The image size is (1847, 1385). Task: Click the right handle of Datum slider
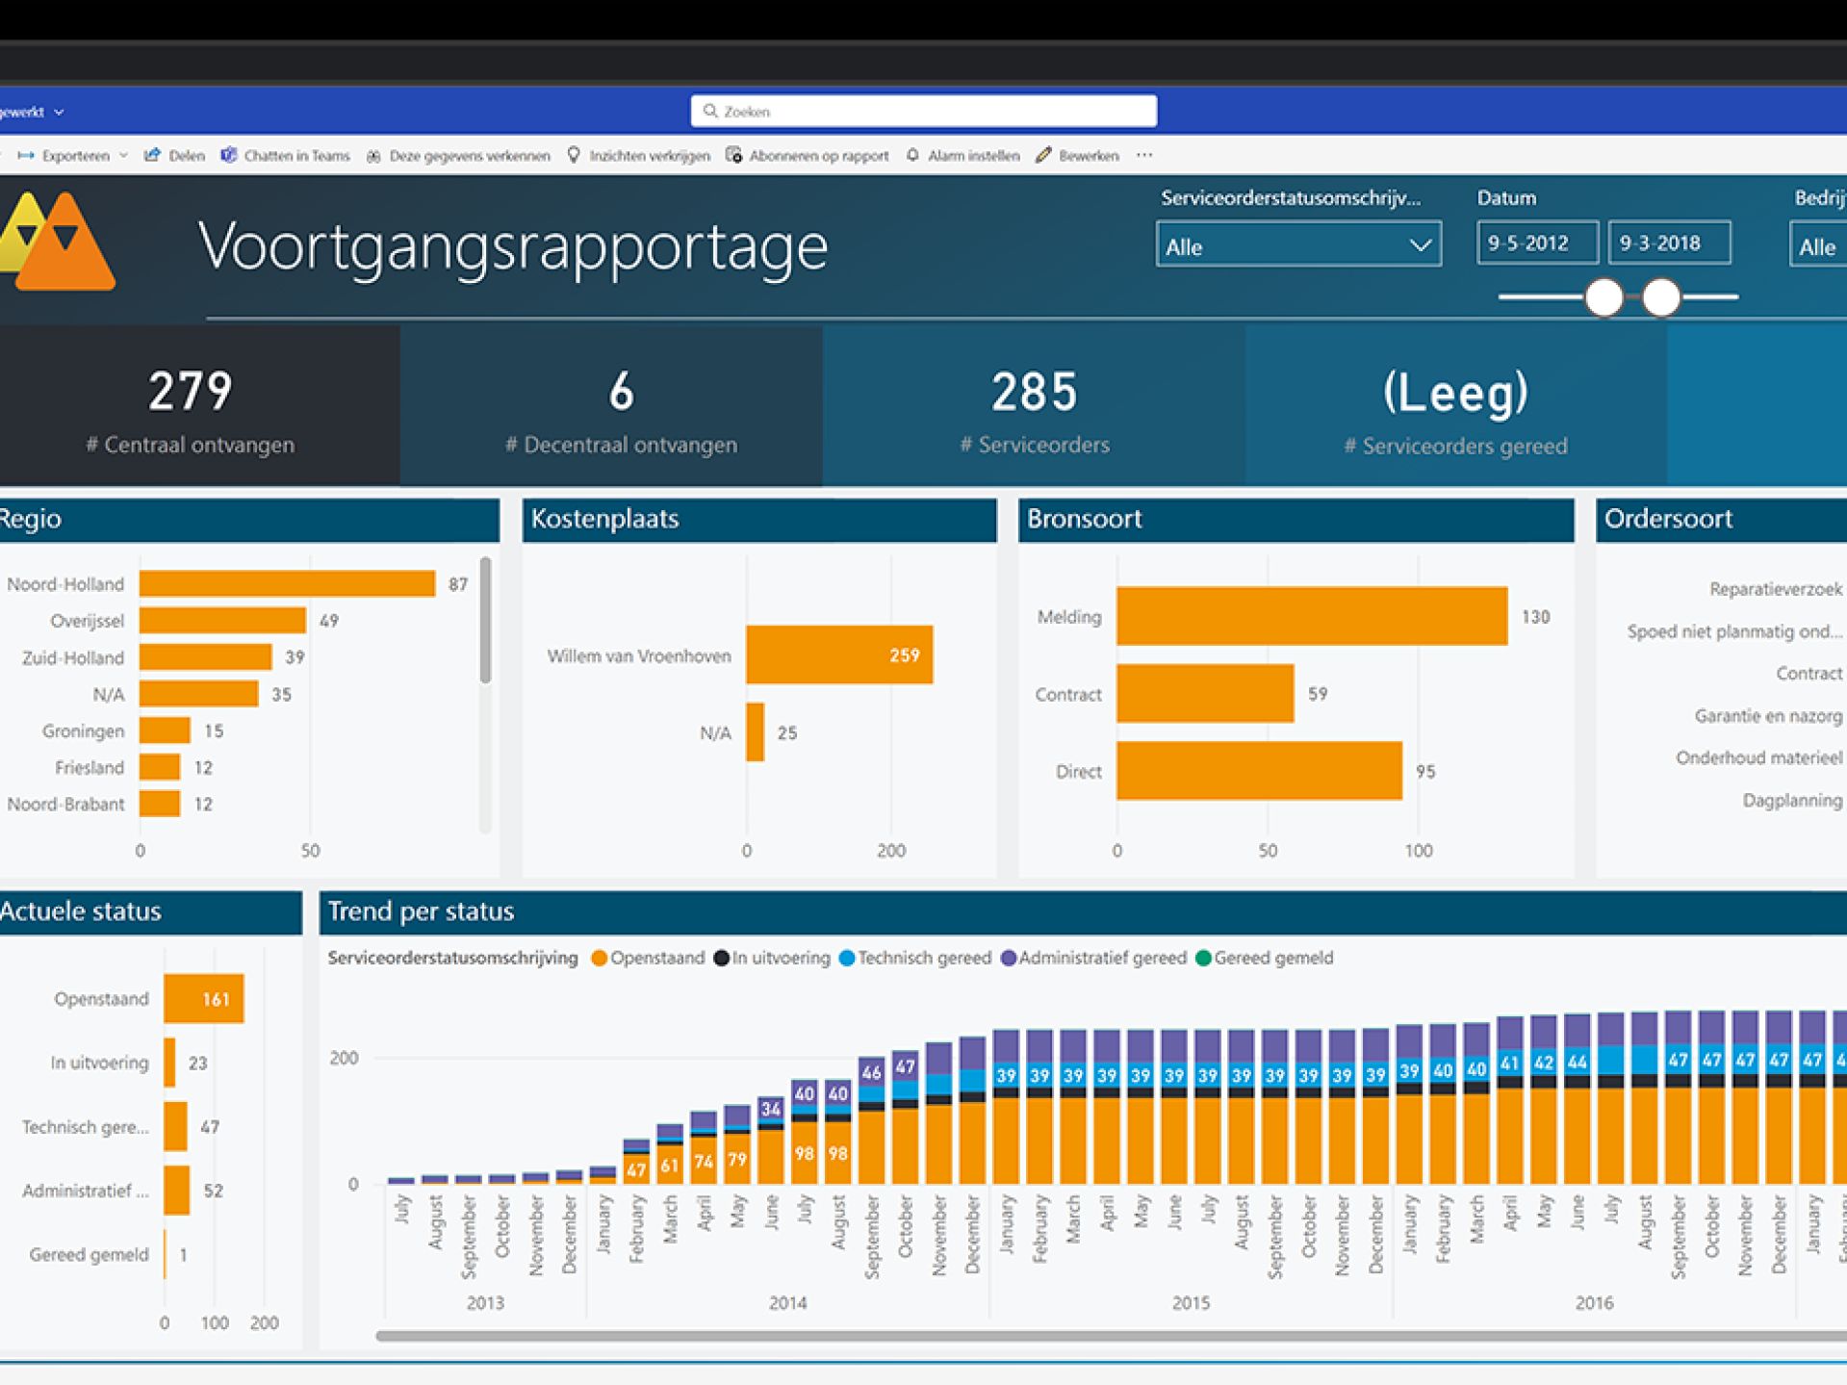tap(1661, 297)
